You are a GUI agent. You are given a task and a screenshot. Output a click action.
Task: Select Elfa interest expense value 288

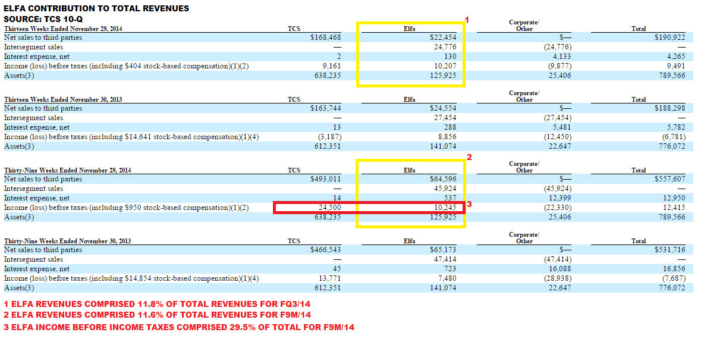point(450,127)
